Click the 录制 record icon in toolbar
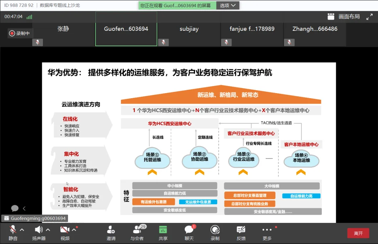 click(215, 230)
